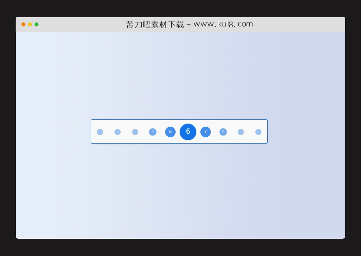
Task: Click the green maximize window dot
Action: point(37,24)
